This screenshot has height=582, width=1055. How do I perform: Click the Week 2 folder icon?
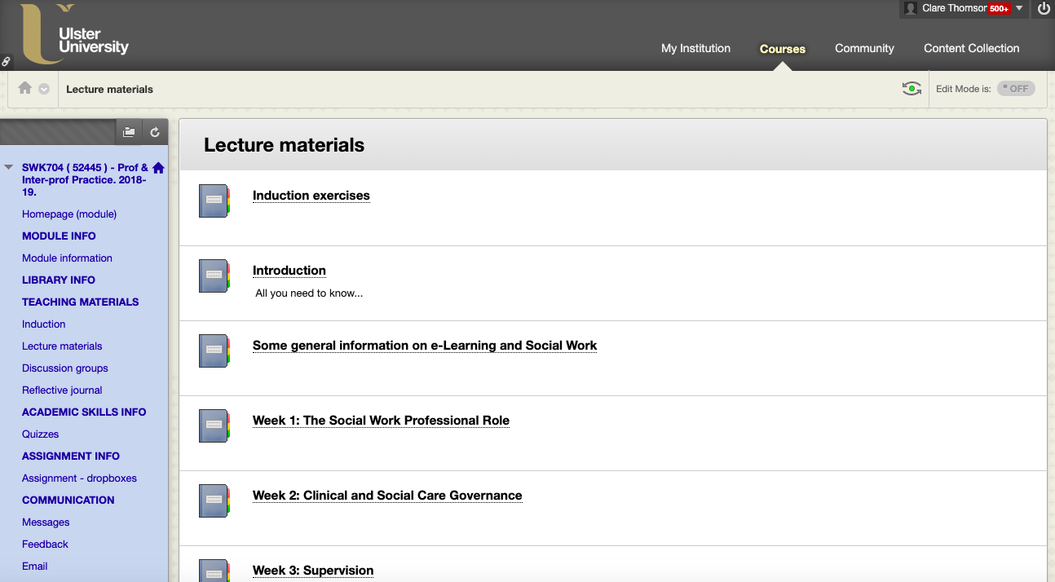click(x=214, y=500)
